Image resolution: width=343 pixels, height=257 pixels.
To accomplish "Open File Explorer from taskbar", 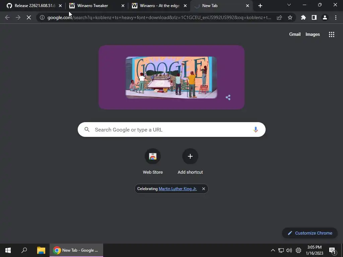I will pyautogui.click(x=41, y=250).
